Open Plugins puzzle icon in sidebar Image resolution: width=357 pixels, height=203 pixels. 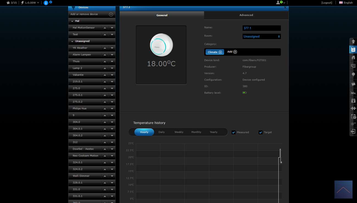(353, 108)
